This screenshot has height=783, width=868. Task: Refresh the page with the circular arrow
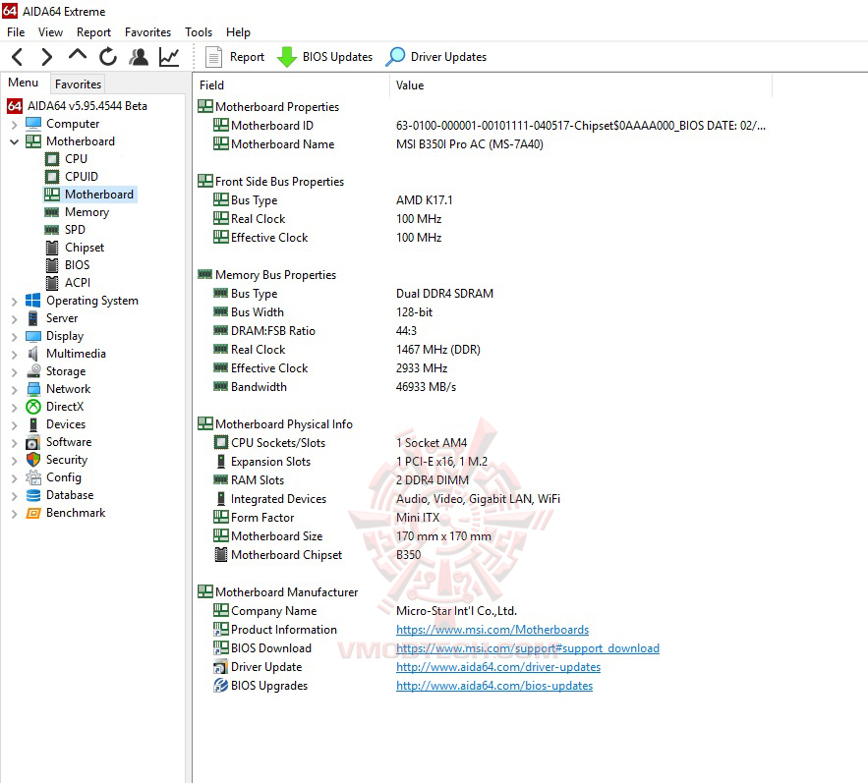click(x=108, y=56)
